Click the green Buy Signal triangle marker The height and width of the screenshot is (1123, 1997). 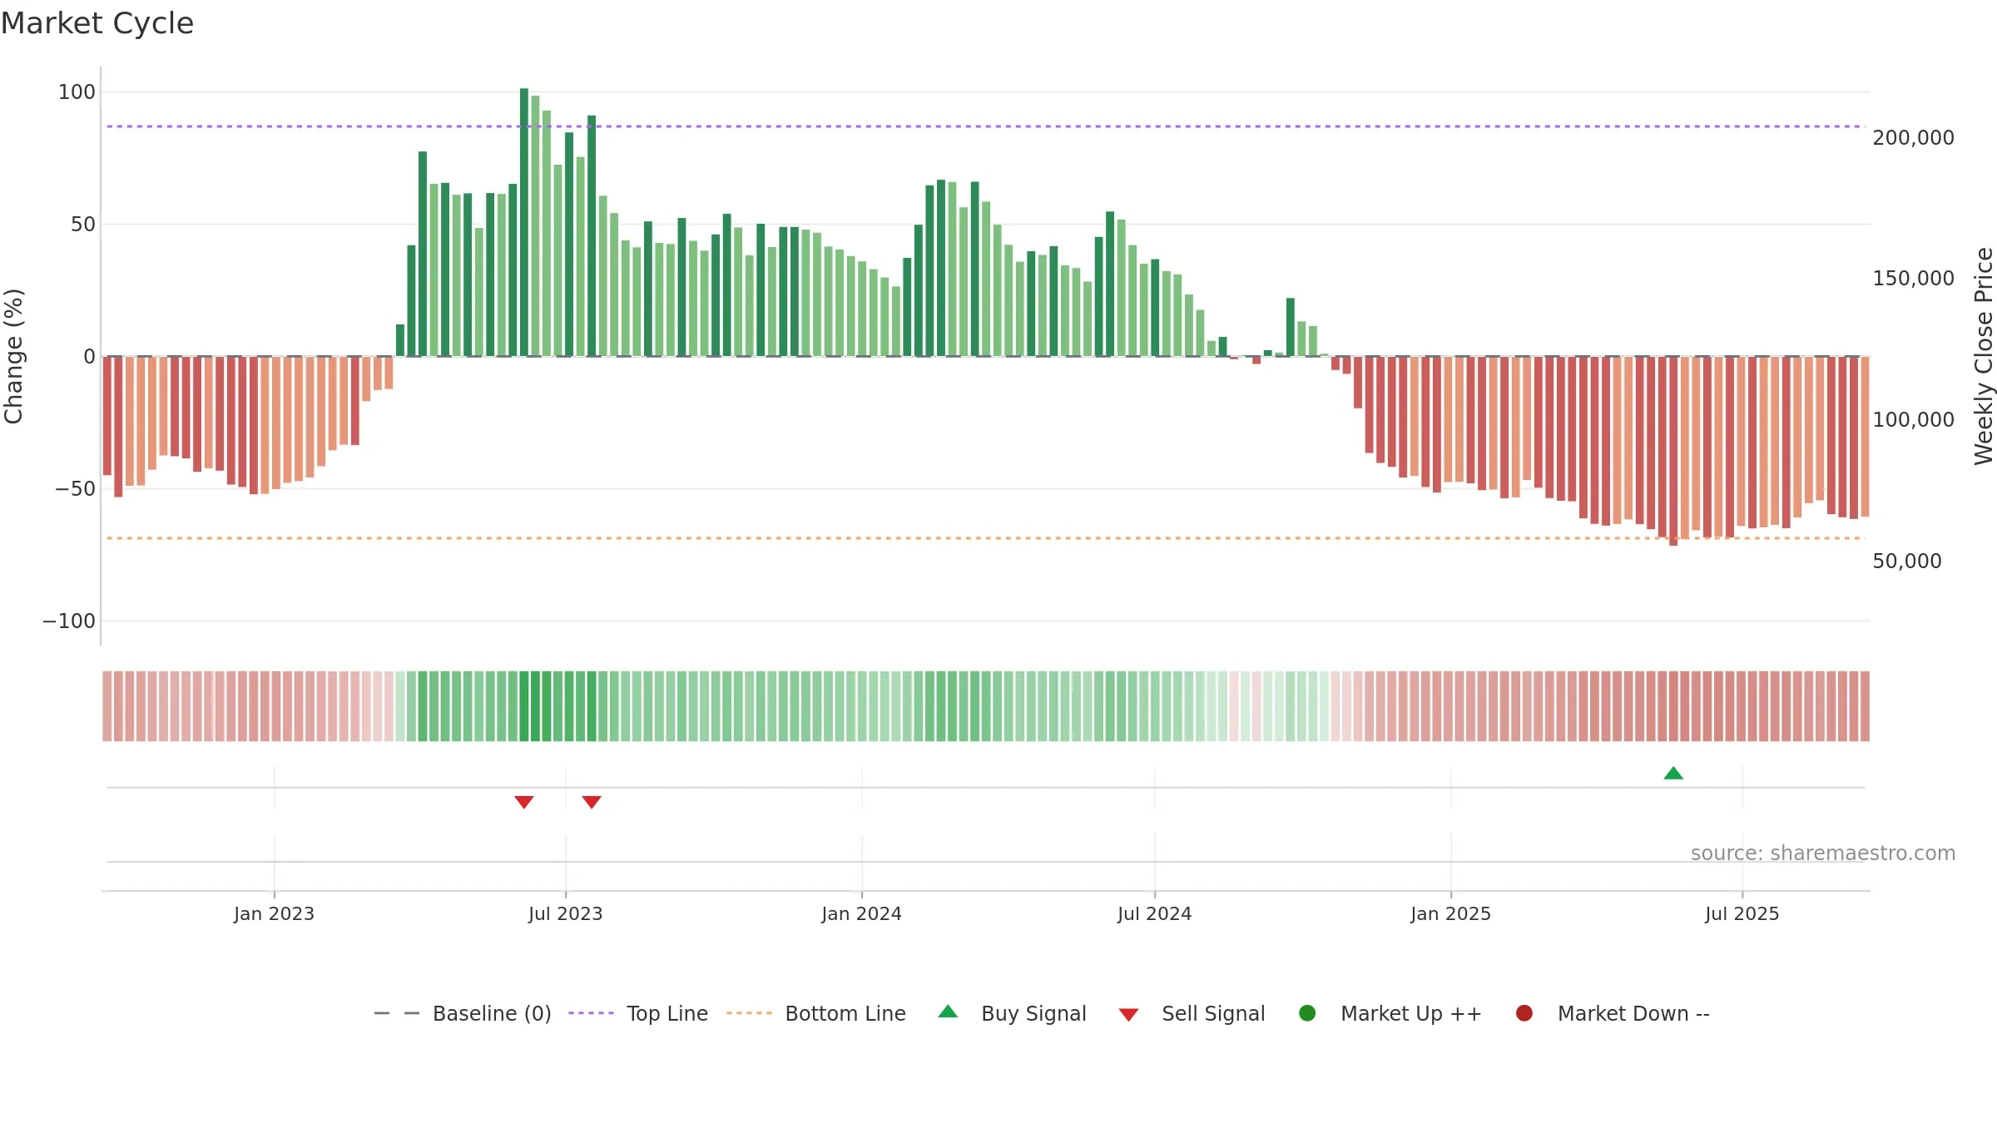click(1673, 774)
